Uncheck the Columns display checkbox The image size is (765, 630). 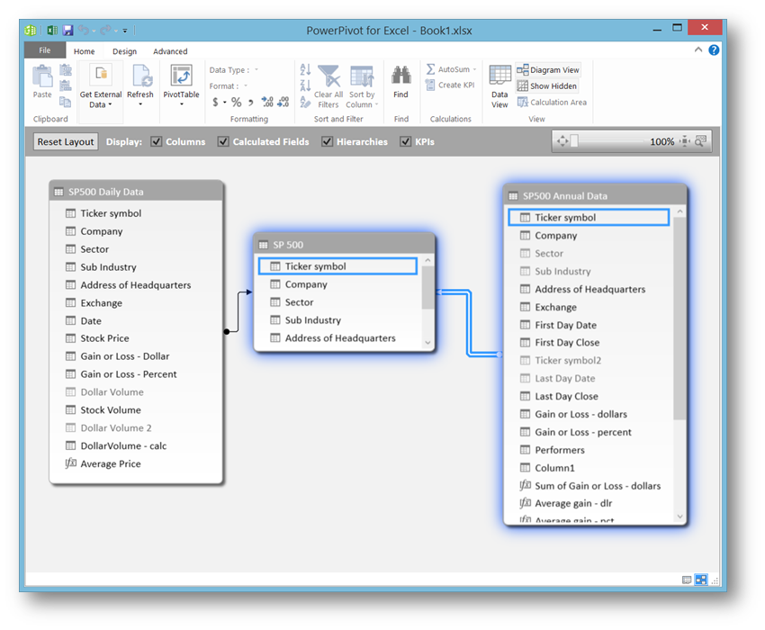tap(156, 141)
